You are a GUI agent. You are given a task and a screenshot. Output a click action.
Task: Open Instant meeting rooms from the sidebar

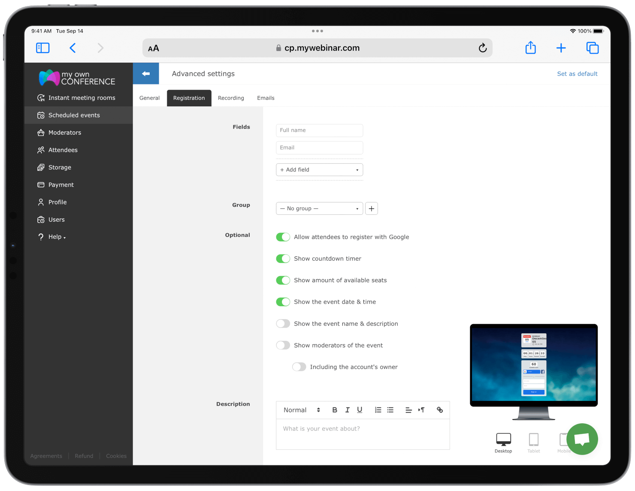coord(82,98)
